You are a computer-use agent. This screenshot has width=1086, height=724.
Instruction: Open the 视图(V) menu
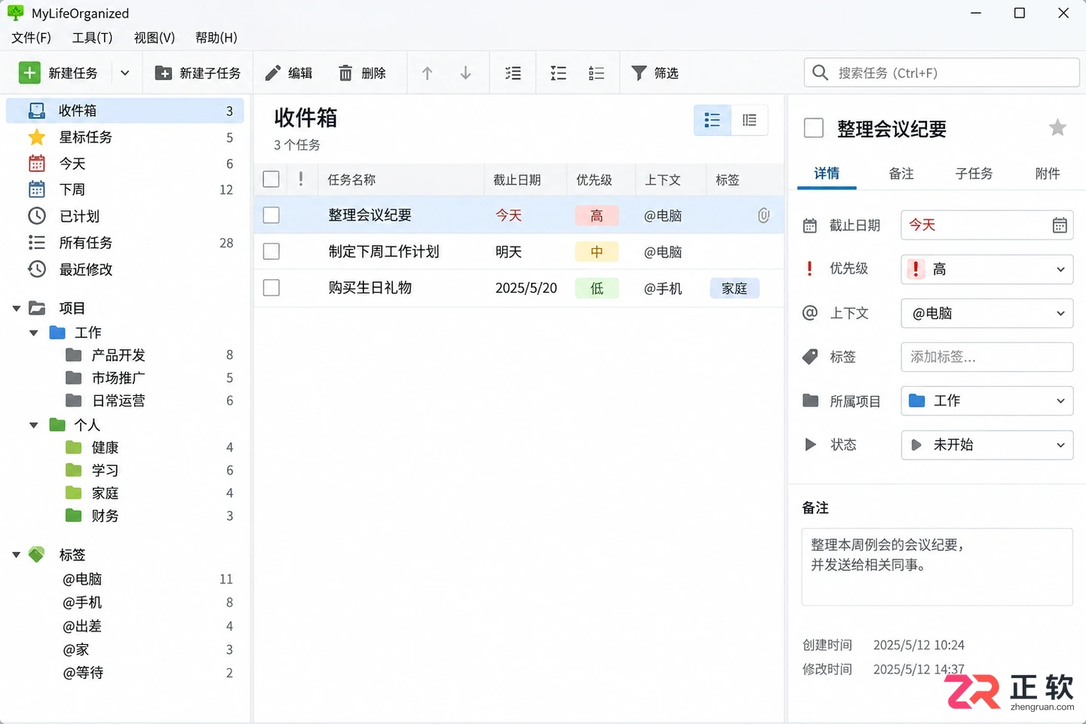point(155,38)
